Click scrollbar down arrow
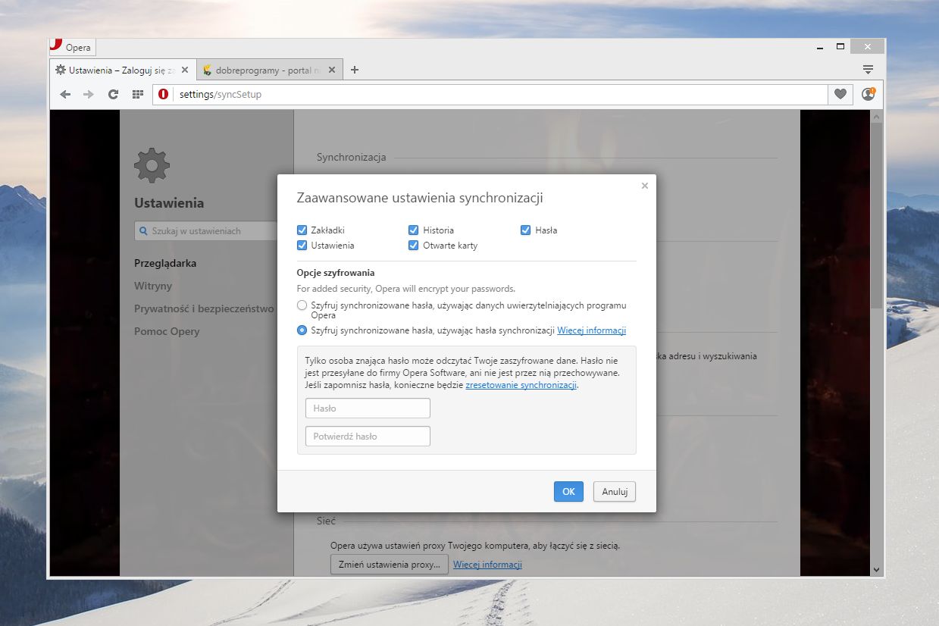939x626 pixels. (x=877, y=570)
